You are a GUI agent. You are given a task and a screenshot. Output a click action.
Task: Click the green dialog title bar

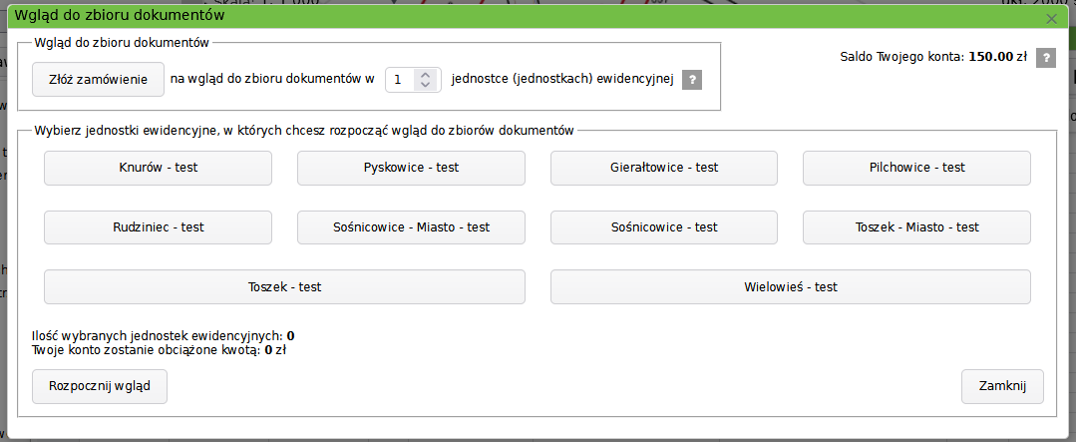(x=499, y=15)
